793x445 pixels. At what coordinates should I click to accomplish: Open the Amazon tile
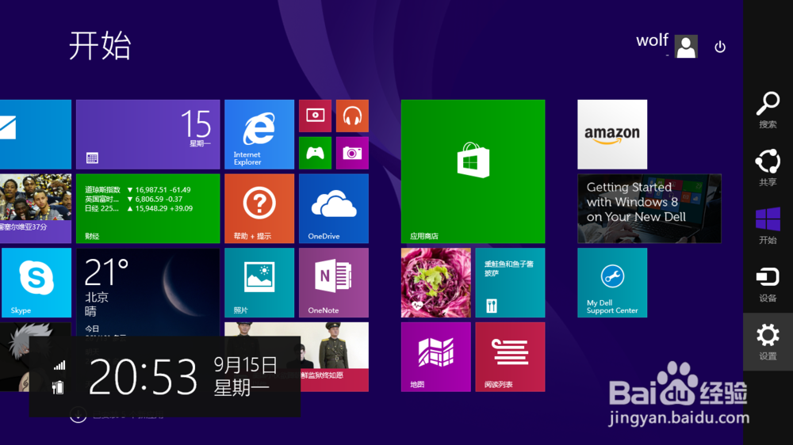tap(612, 135)
